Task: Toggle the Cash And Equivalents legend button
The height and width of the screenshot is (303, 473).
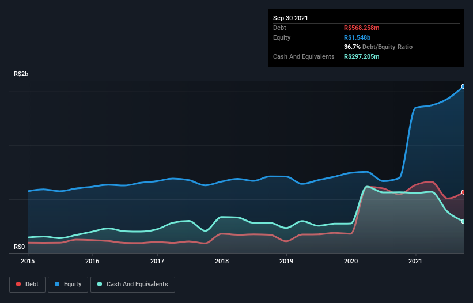Action: (133, 285)
